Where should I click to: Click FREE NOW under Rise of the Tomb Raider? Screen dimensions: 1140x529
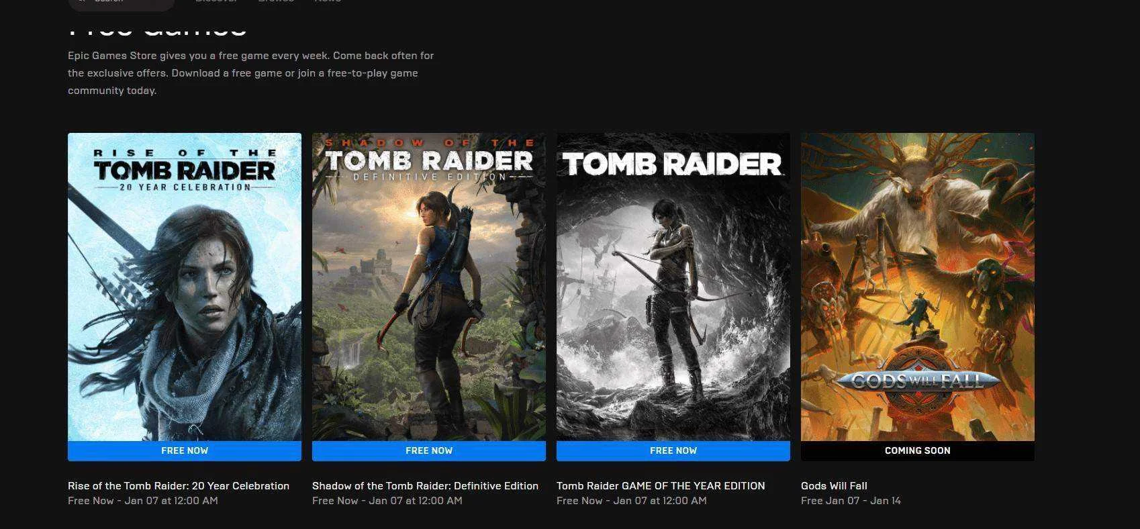185,451
